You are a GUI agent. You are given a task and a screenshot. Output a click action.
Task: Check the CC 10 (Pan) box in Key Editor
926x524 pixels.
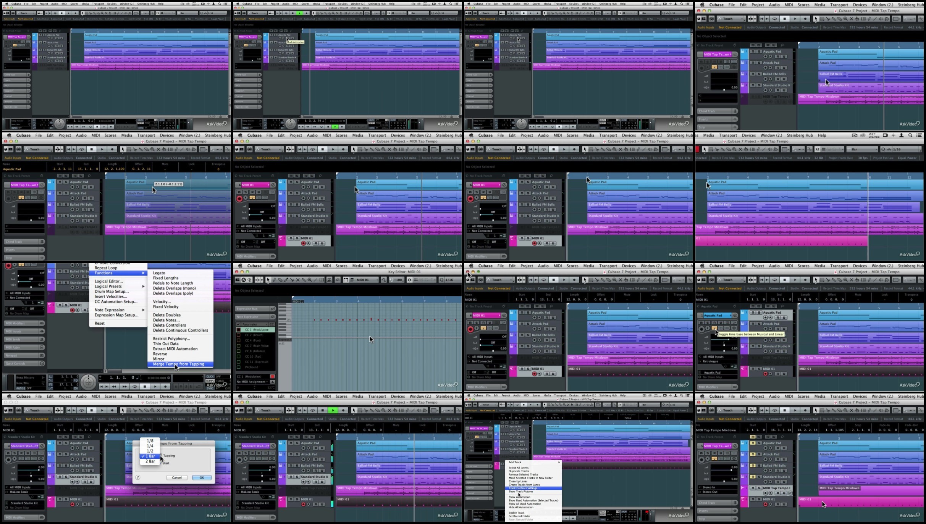click(239, 356)
